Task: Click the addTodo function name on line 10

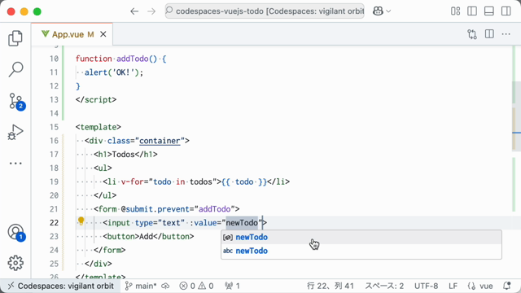Action: [132, 59]
